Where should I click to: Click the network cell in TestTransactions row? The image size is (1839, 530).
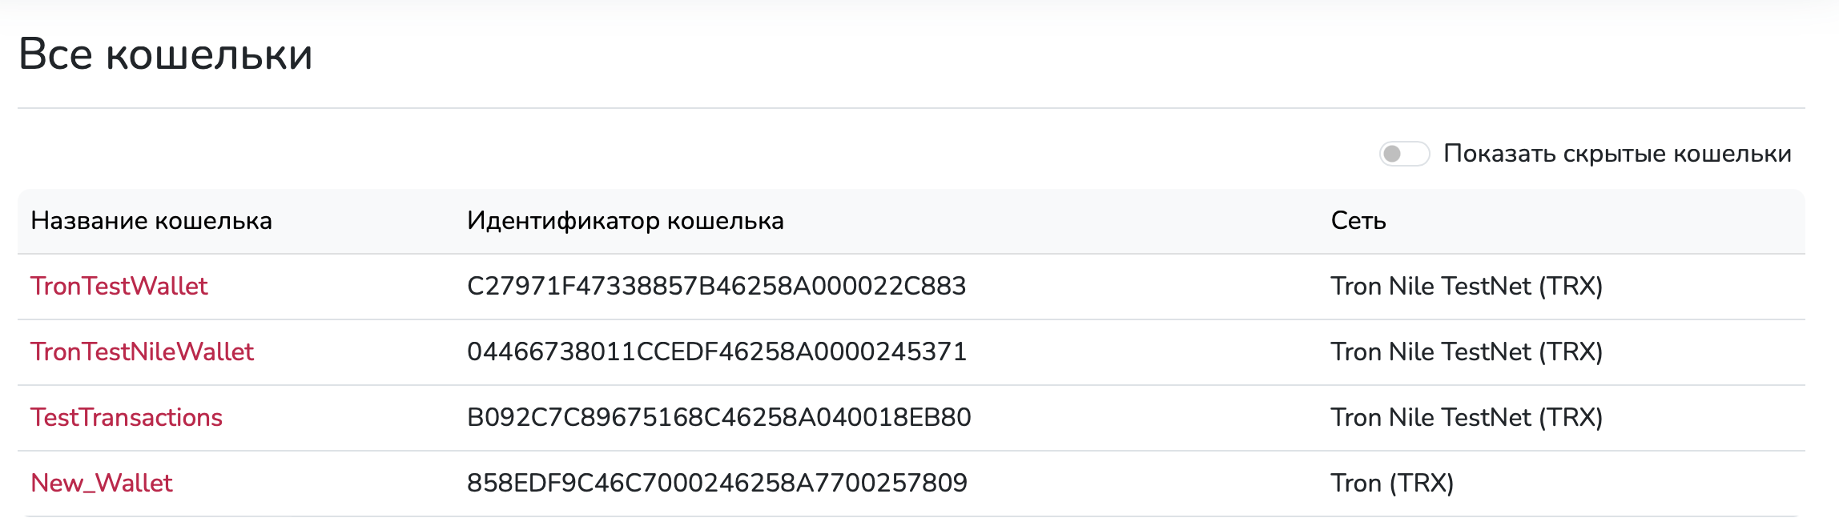pyautogui.click(x=1466, y=418)
